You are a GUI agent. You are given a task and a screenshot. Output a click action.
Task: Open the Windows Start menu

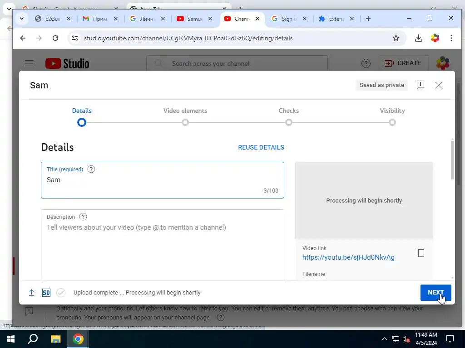coord(11,339)
